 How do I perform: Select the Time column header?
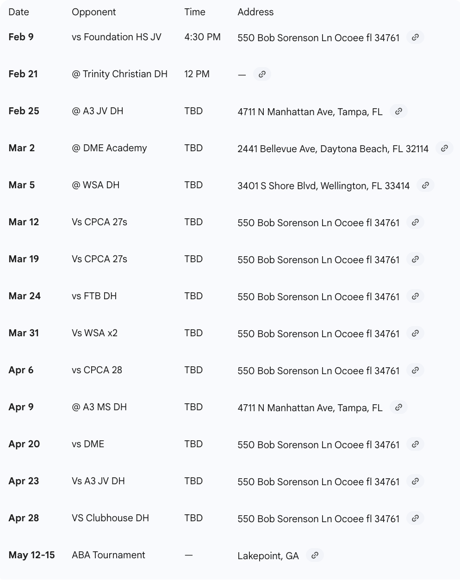click(x=195, y=12)
